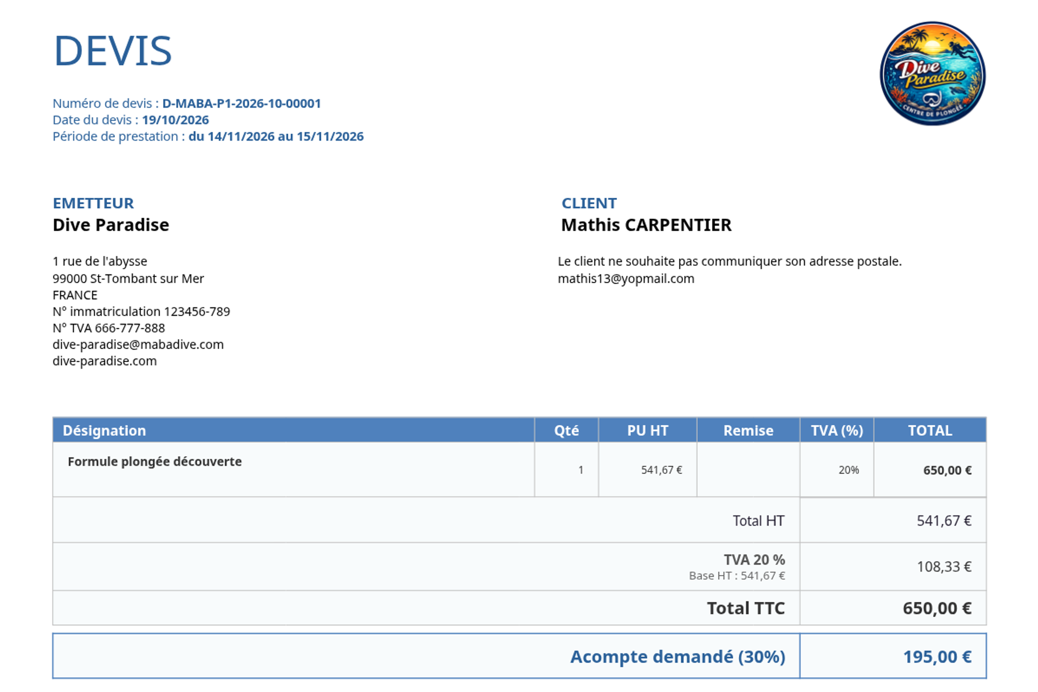This screenshot has width=1038, height=692.
Task: Click the service period du 14/11/2026 au 15/11/2026
Action: click(x=276, y=136)
